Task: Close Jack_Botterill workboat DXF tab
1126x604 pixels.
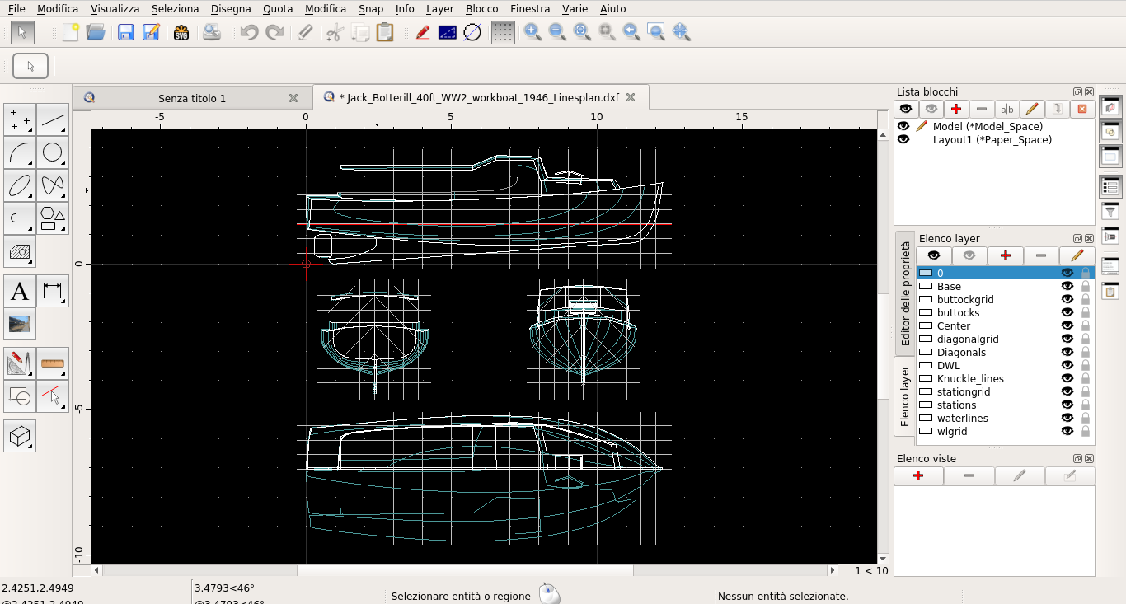Action: click(631, 97)
